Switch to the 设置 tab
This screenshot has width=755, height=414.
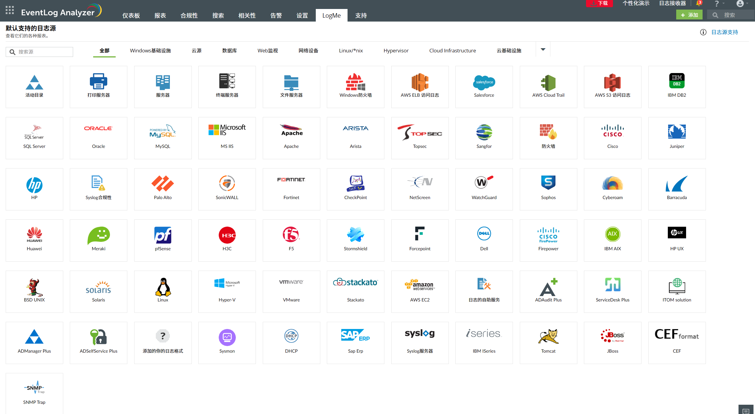302,16
